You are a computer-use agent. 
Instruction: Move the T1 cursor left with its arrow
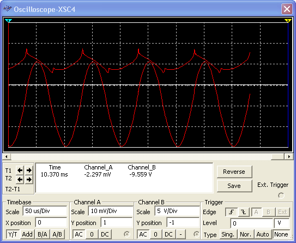click(x=20, y=171)
